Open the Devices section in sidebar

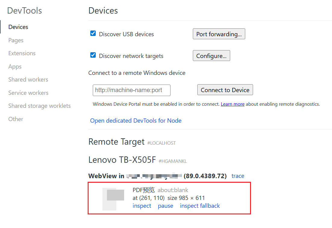tap(18, 27)
